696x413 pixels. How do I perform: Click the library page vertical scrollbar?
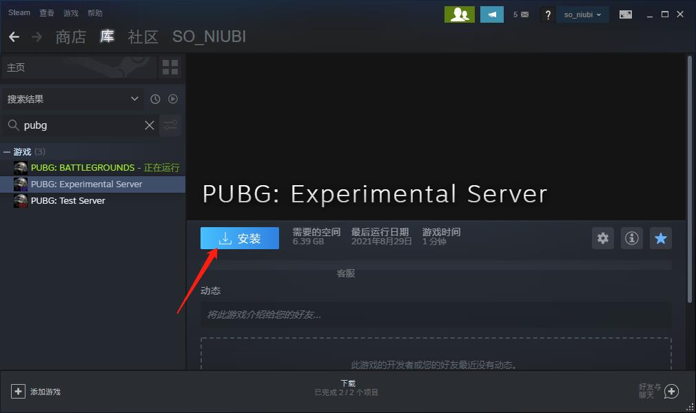(x=689, y=179)
